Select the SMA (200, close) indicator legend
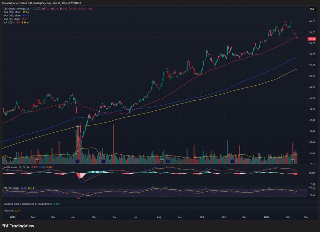The width and height of the screenshot is (320, 232). coord(12,12)
